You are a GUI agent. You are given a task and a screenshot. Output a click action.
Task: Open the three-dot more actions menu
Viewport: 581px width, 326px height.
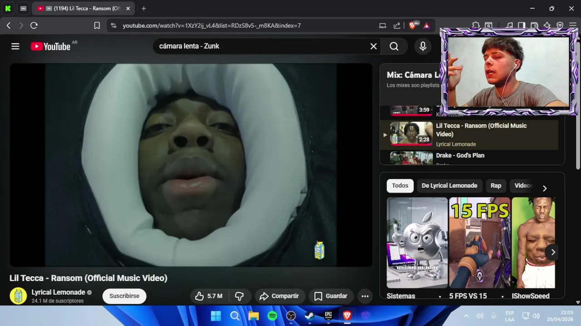tap(365, 296)
